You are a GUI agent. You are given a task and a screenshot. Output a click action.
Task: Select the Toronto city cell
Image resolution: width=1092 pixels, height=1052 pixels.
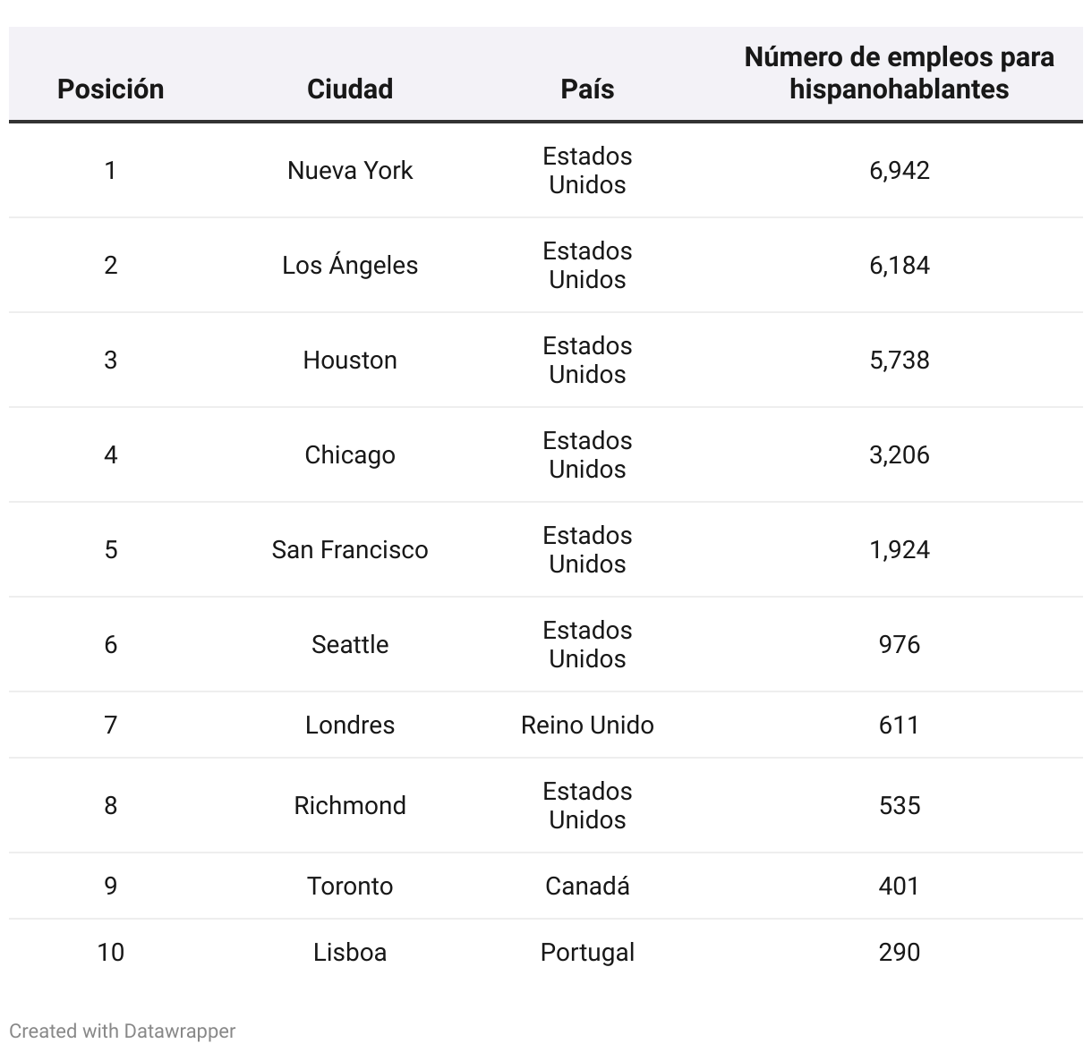click(x=350, y=886)
